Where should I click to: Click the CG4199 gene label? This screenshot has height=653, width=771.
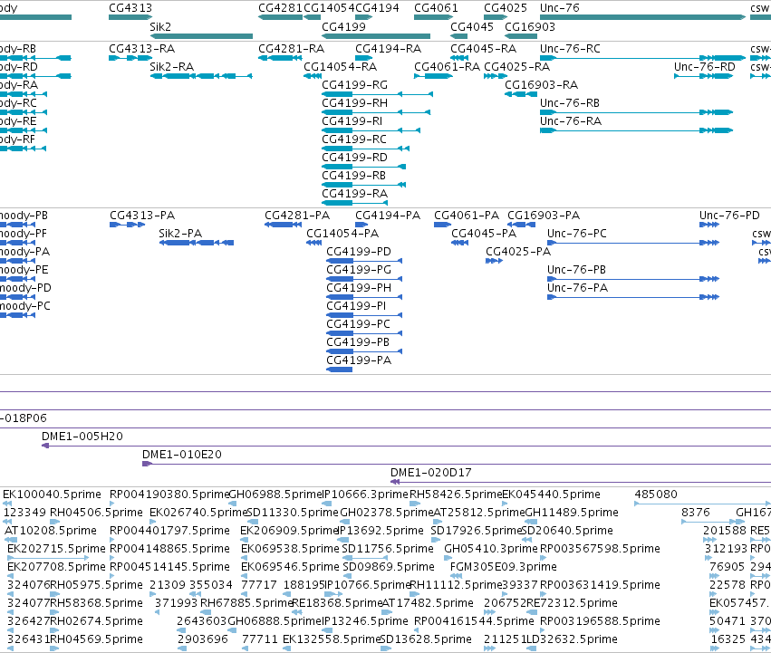[343, 26]
